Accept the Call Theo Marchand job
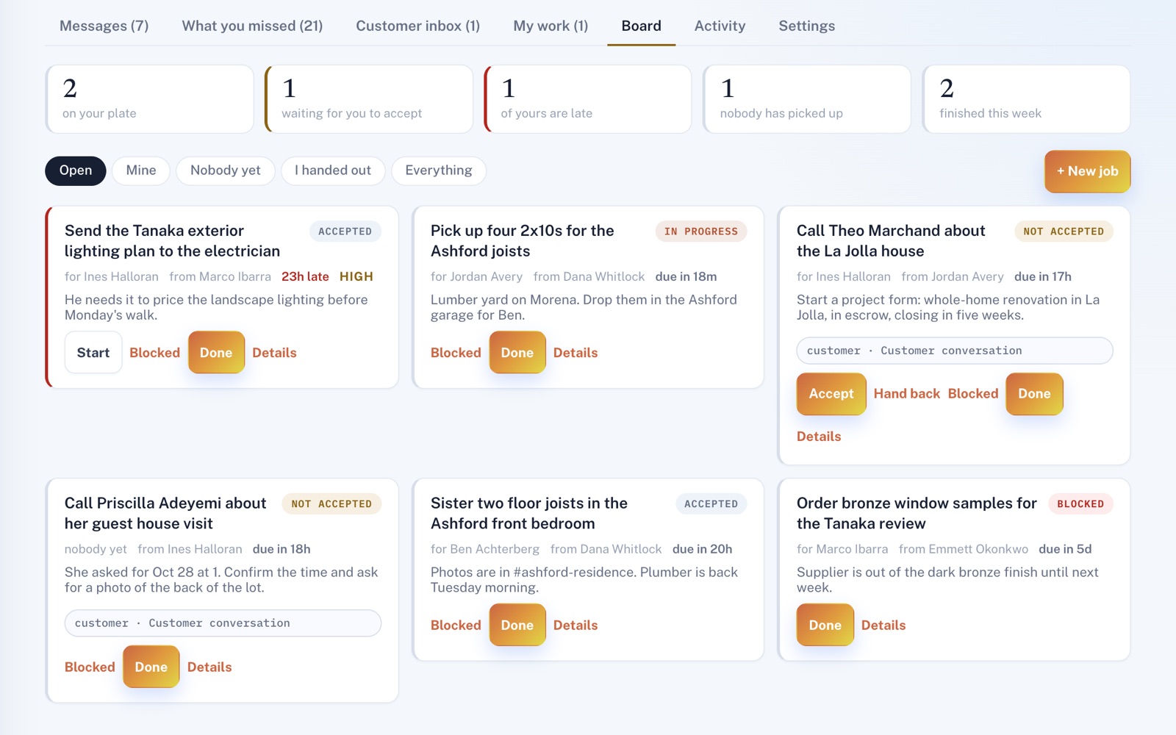The image size is (1176, 735). pos(831,394)
